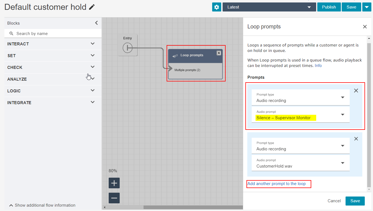Click the Blocks panel heading

tap(13, 23)
